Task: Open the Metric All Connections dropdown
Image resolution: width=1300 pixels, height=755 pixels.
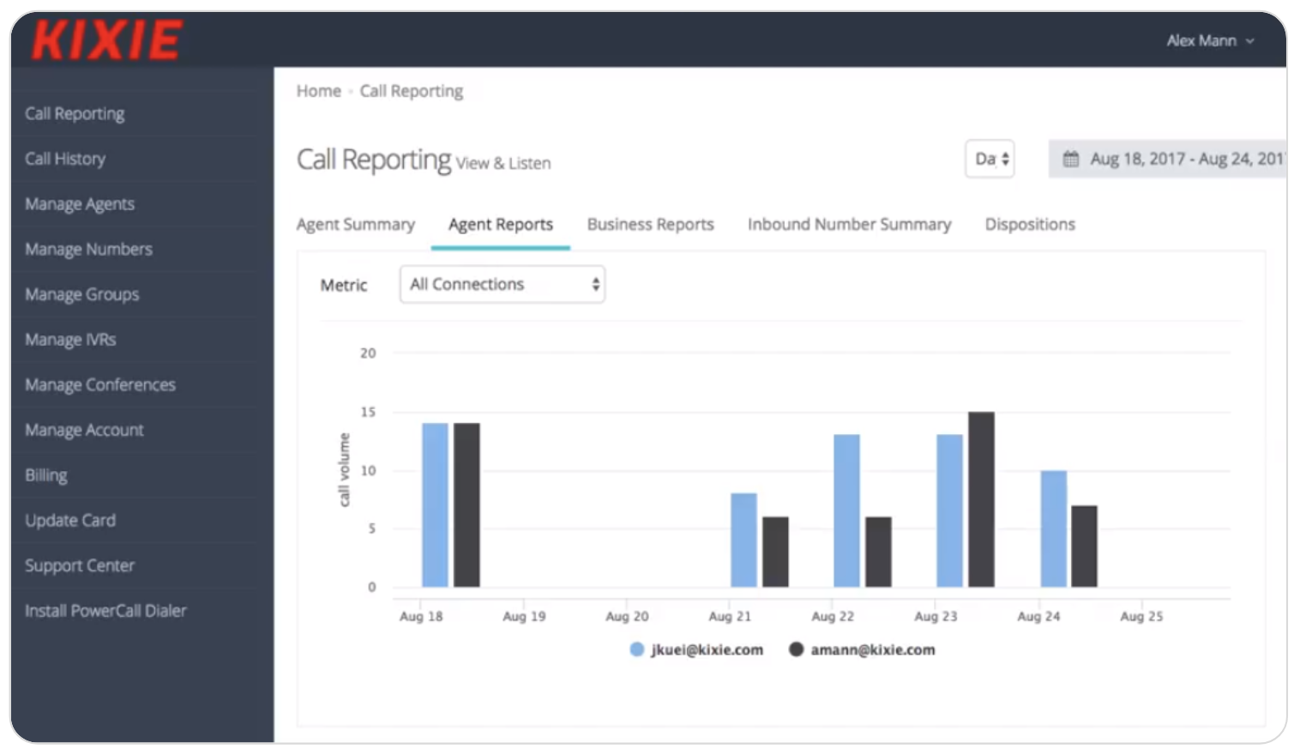Action: point(503,284)
